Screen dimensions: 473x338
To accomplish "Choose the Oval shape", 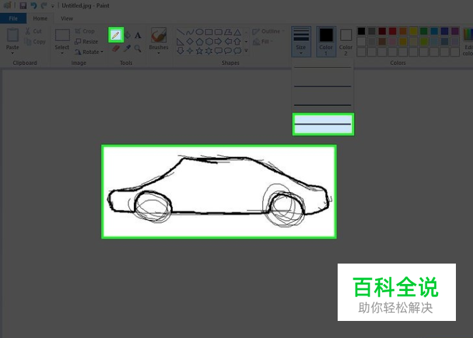I will pyautogui.click(x=200, y=32).
